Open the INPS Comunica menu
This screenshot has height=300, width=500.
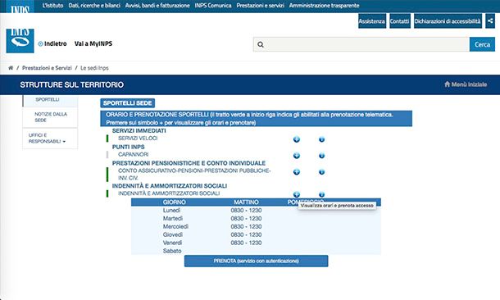point(213,6)
